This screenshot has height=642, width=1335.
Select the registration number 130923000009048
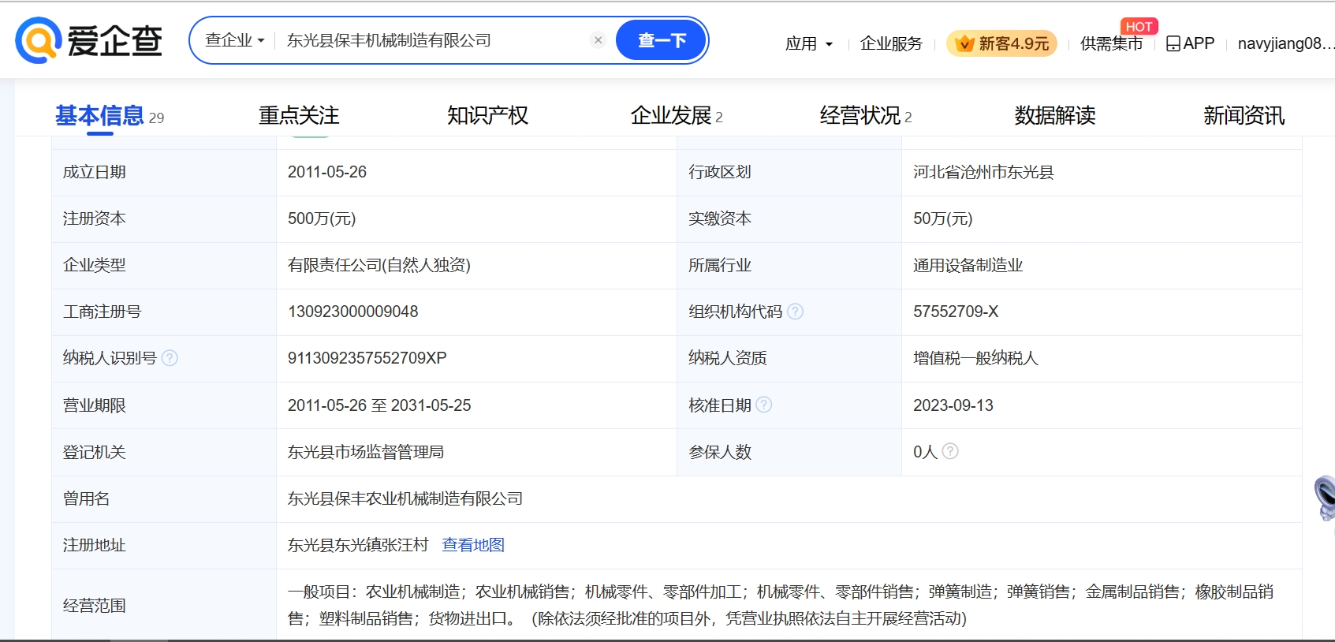coord(353,312)
